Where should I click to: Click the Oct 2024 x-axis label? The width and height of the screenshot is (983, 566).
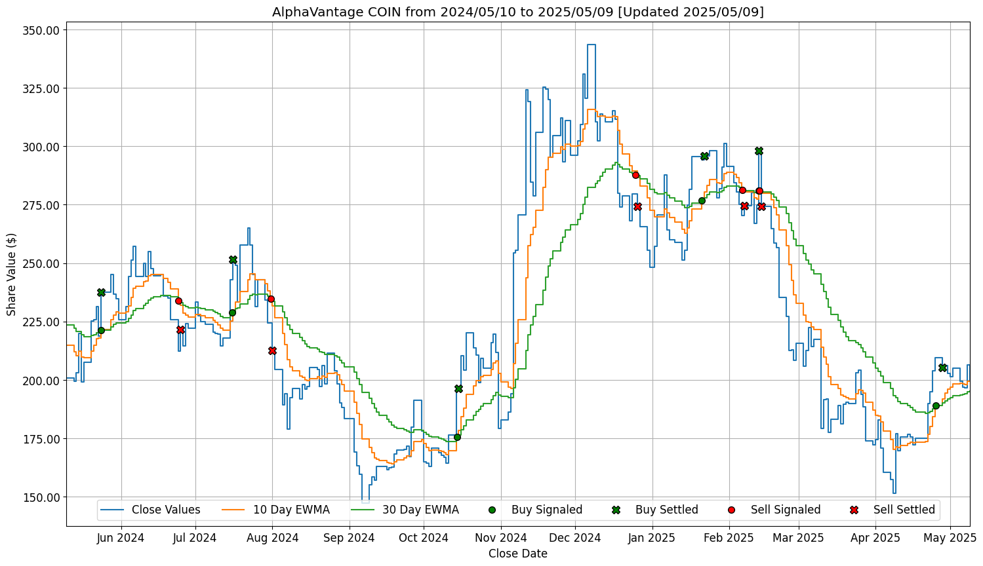pos(424,538)
